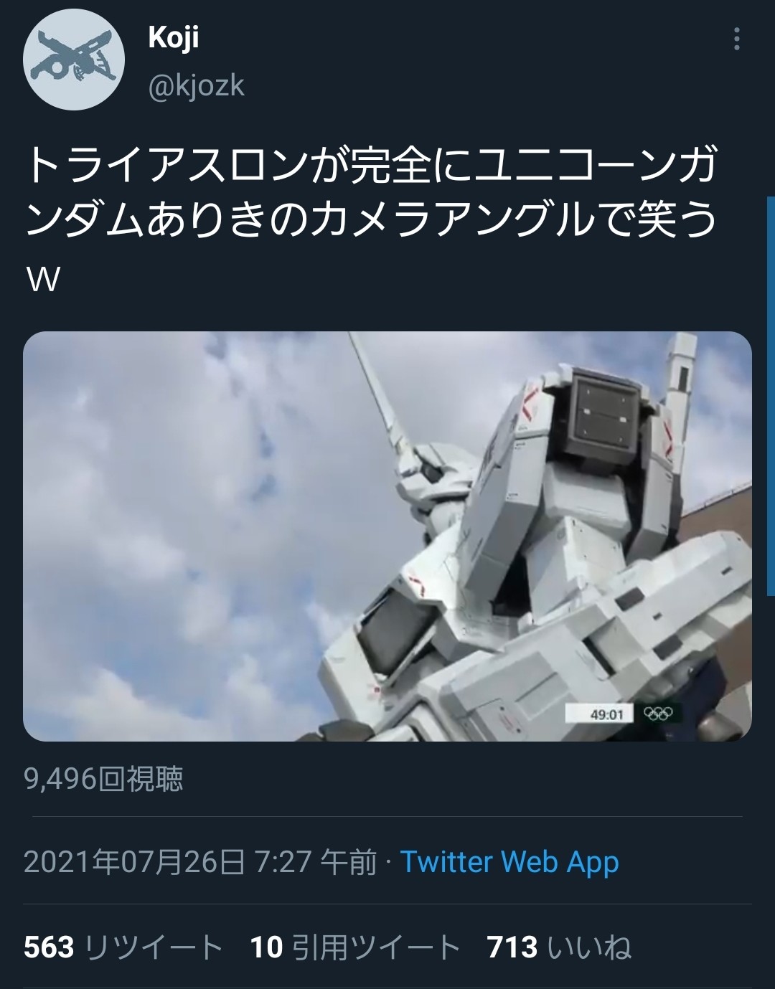Open the Koji display name profile
Screen dimensions: 775x989
pyautogui.click(x=174, y=38)
